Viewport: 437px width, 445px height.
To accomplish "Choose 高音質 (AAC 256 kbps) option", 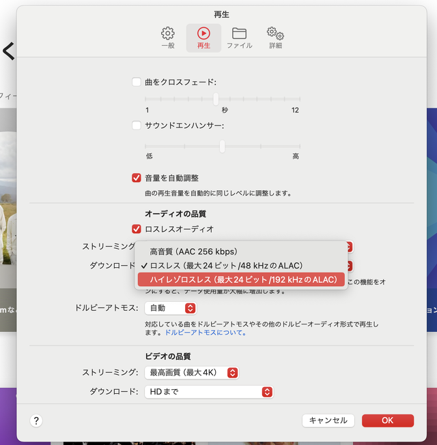I will tap(193, 251).
